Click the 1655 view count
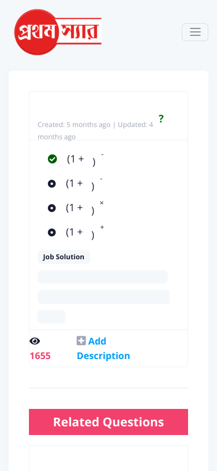The width and height of the screenshot is (217, 471). coord(40,356)
